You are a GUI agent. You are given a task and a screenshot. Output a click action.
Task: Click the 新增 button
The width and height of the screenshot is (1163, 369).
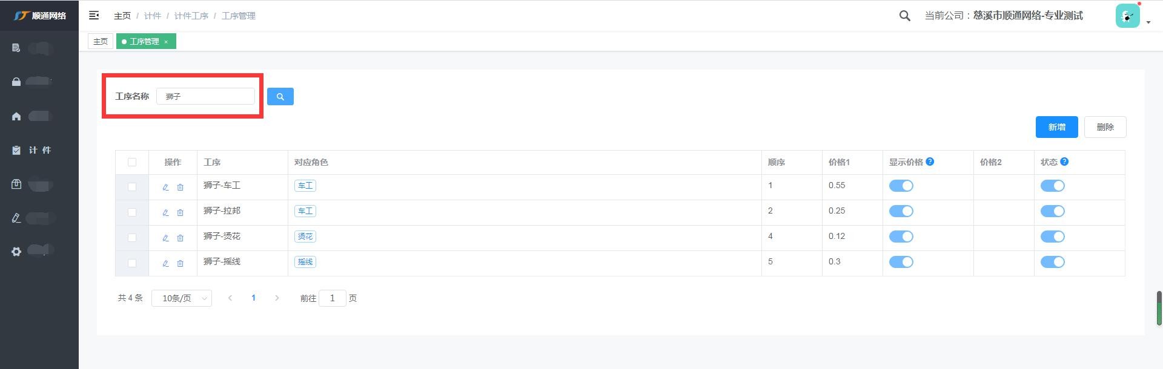coord(1056,127)
